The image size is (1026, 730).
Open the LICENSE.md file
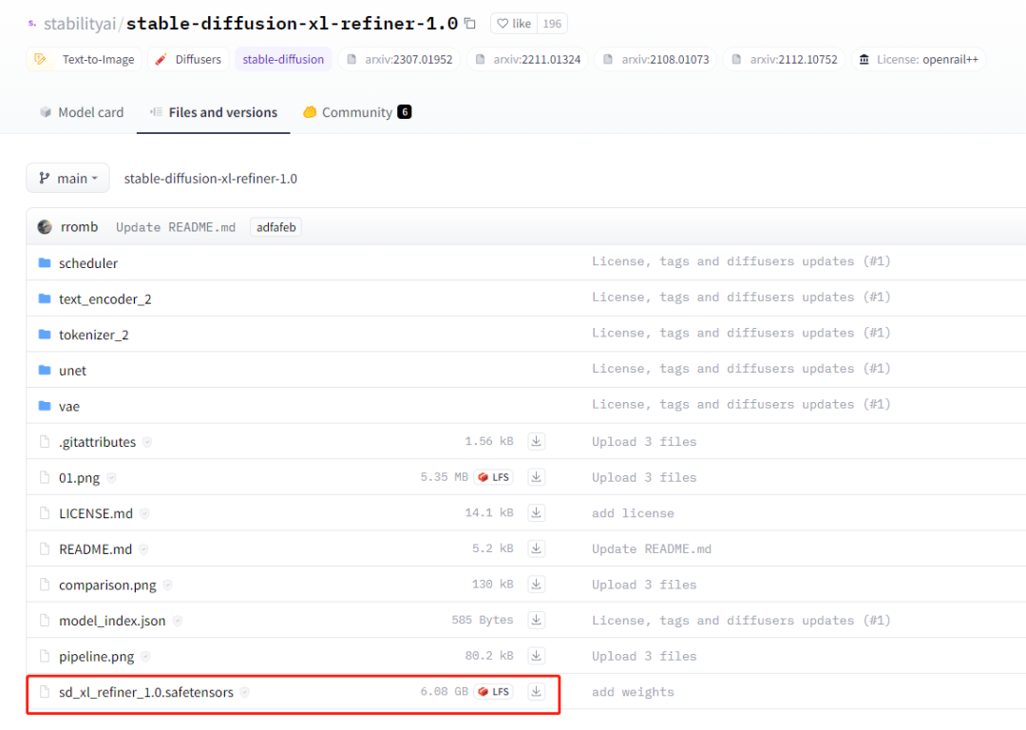96,513
